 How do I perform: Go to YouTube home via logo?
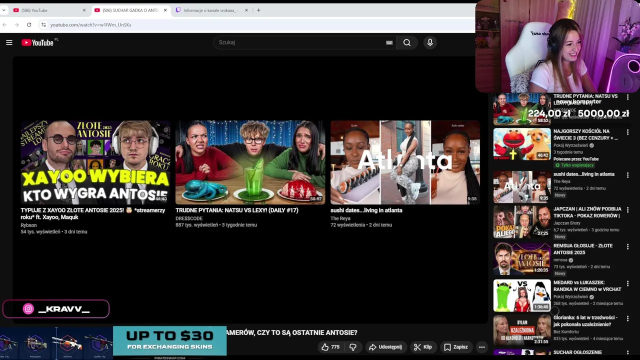coord(38,42)
